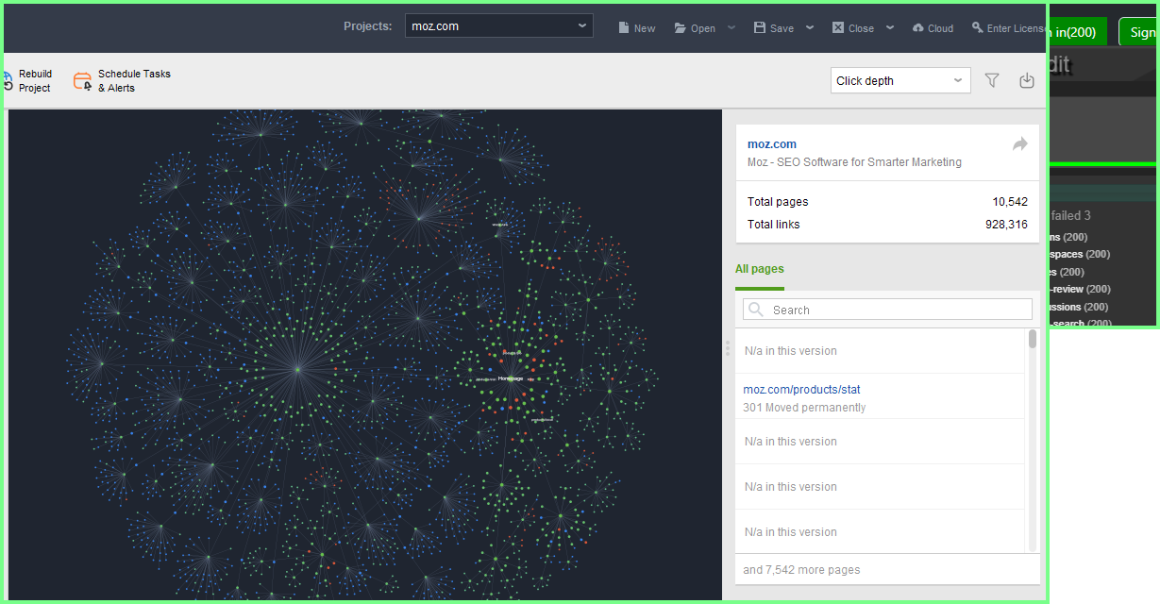The height and width of the screenshot is (604, 1160).
Task: Click the pages list scrollbar thumb
Action: pyautogui.click(x=1033, y=339)
